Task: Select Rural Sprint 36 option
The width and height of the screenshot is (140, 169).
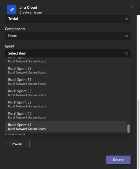Action: [x=66, y=70]
